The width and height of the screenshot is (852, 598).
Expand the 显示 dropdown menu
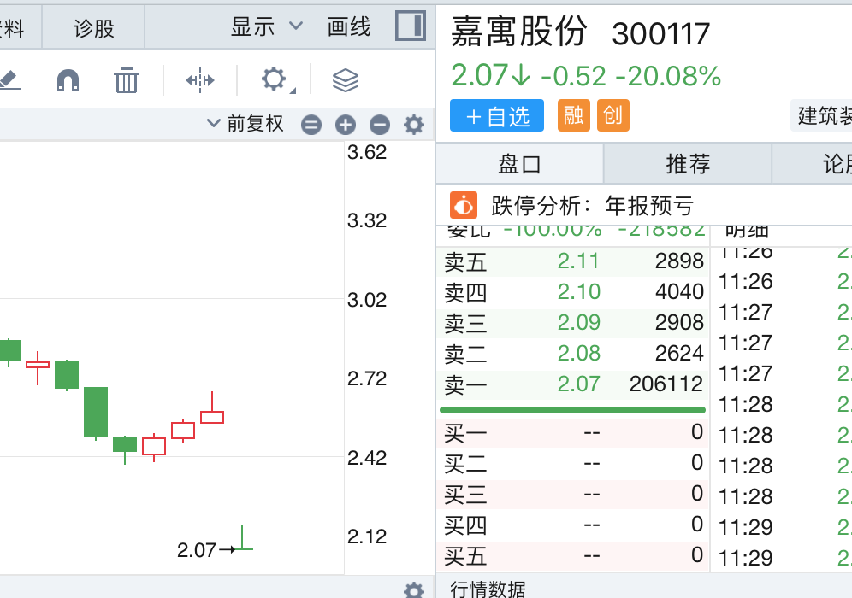tap(266, 26)
